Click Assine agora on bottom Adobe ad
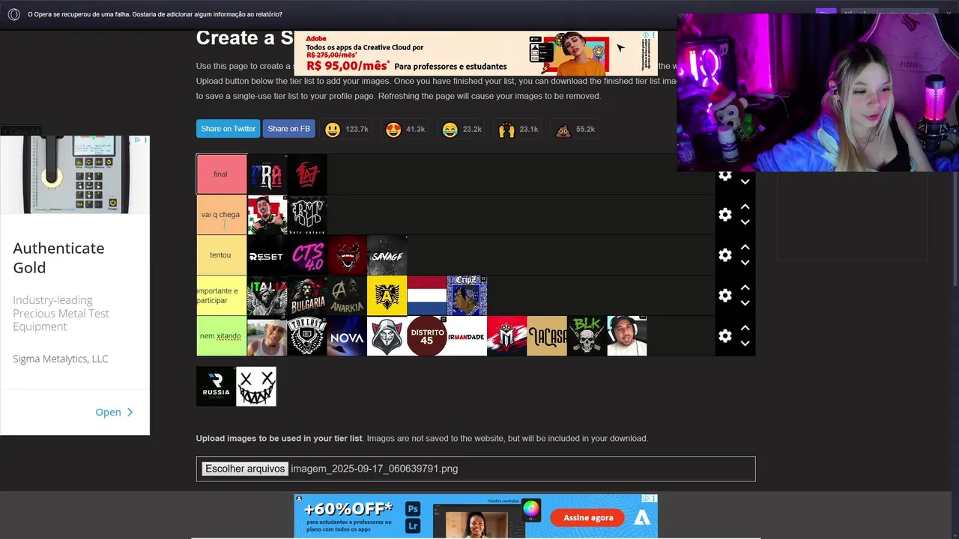Screen dimensions: 959x539 588,517
